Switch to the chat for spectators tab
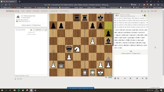 [20, 30]
